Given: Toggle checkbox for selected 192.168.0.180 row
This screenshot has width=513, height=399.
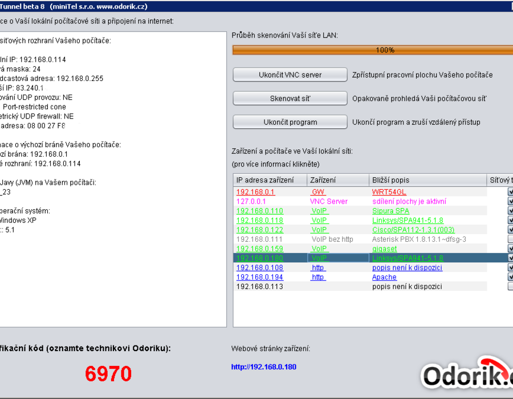Looking at the screenshot, I should coord(510,258).
